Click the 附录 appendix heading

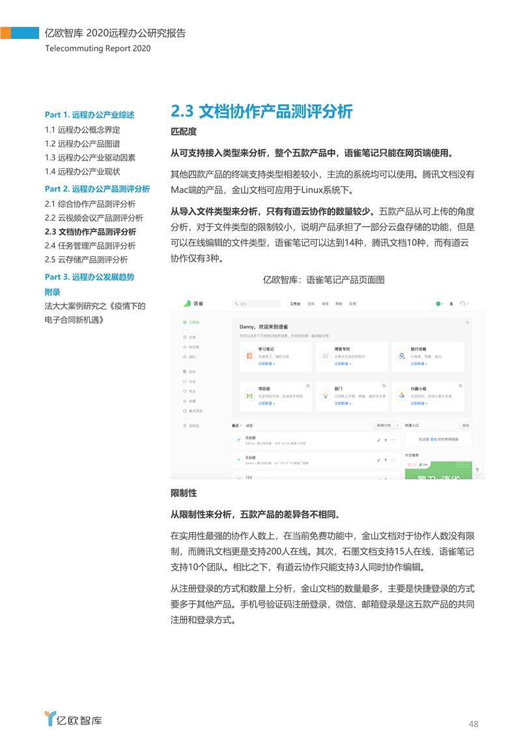pyautogui.click(x=52, y=292)
